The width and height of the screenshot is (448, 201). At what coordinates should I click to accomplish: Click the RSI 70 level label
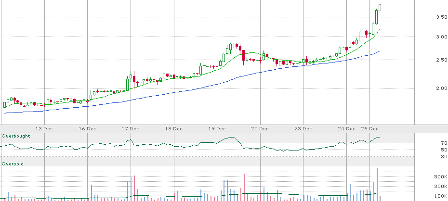pyautogui.click(x=444, y=143)
